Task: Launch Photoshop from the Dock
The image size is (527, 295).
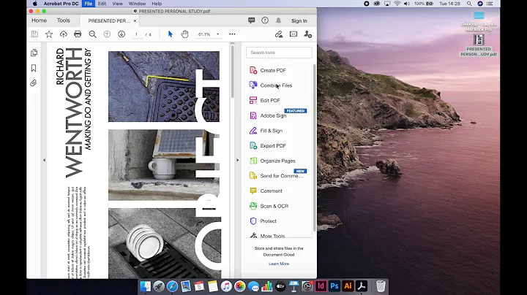Action: [x=334, y=286]
